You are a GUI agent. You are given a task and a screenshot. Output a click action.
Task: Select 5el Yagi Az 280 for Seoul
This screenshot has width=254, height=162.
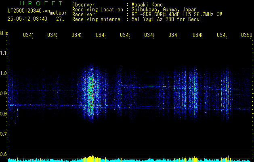167,19
